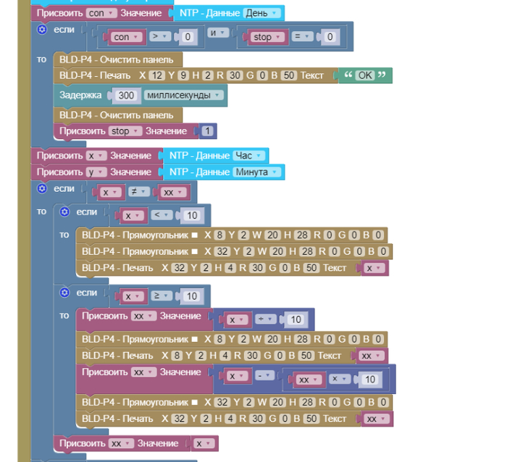Toggle fill square in rectangle X 8 under x < 10

coord(194,235)
